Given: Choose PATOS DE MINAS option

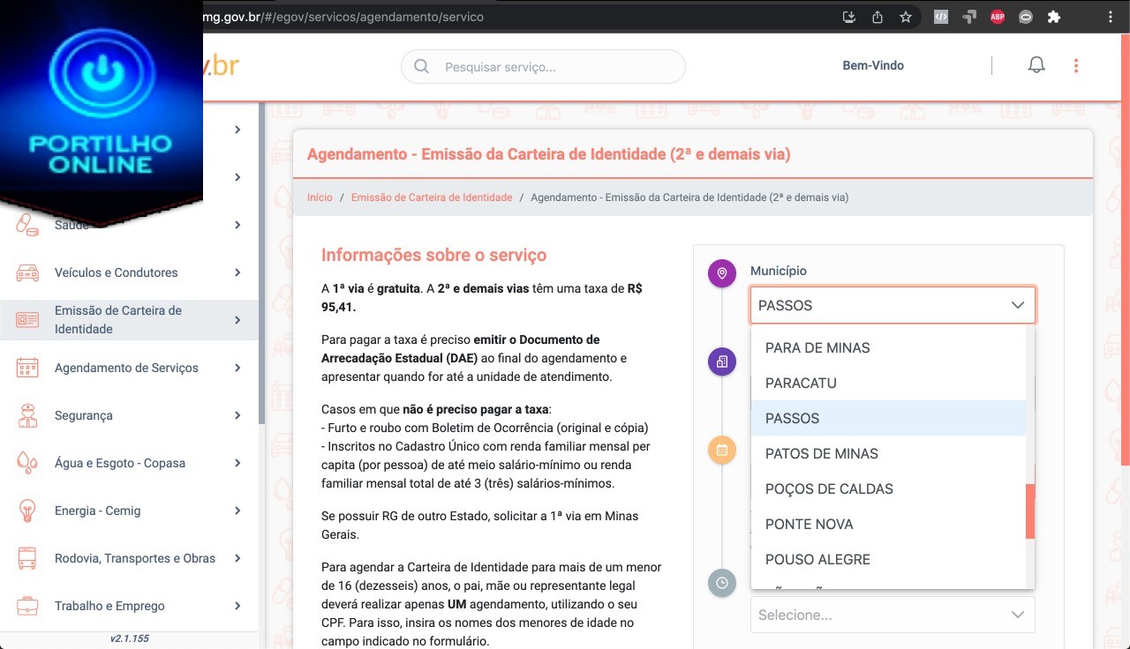Looking at the screenshot, I should [821, 453].
